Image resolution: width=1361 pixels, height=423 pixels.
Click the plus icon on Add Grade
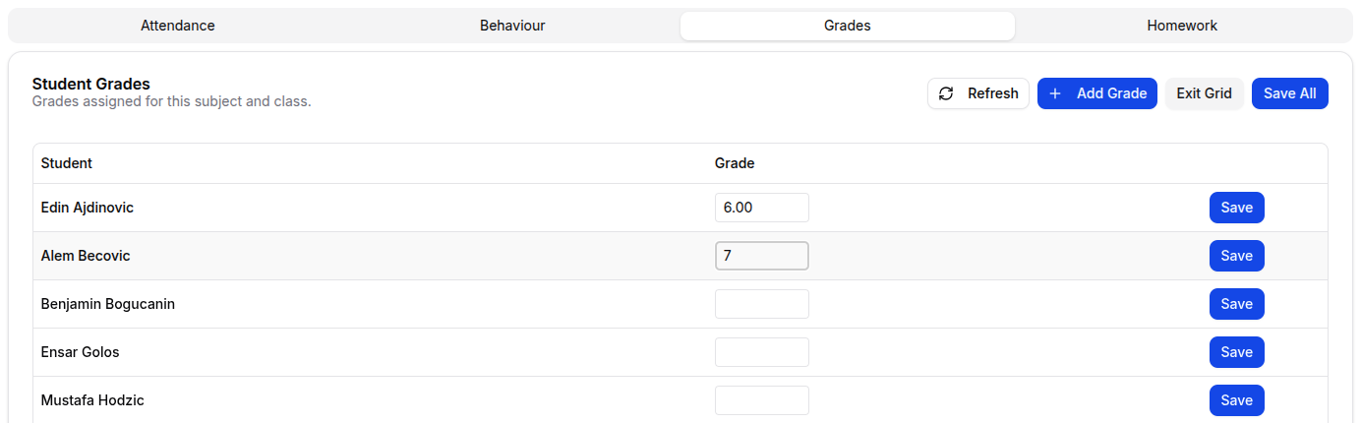1055,93
